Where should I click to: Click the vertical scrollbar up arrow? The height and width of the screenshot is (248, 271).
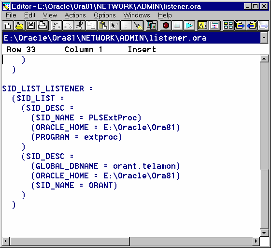coord(264,59)
